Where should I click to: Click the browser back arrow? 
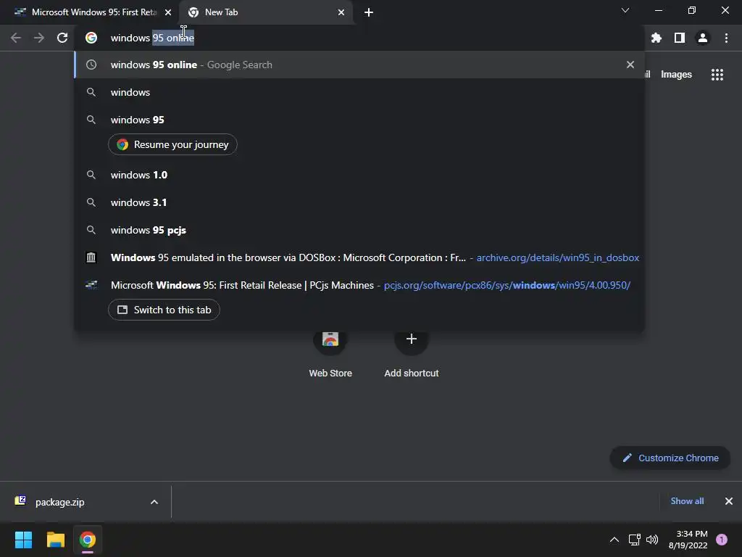coord(16,38)
